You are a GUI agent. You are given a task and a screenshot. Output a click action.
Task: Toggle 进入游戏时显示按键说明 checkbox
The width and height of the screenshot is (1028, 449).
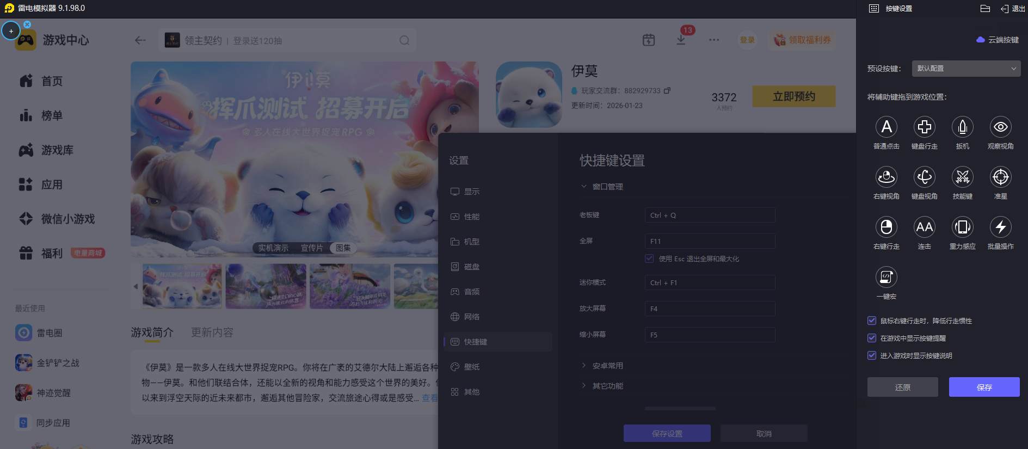(872, 356)
